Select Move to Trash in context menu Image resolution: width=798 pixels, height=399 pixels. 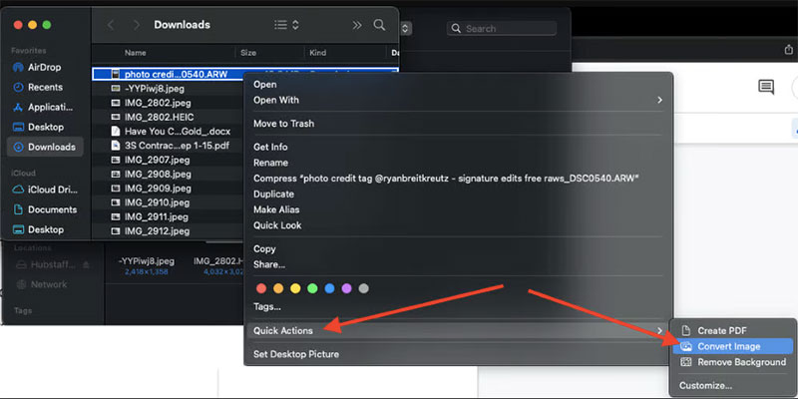(283, 124)
